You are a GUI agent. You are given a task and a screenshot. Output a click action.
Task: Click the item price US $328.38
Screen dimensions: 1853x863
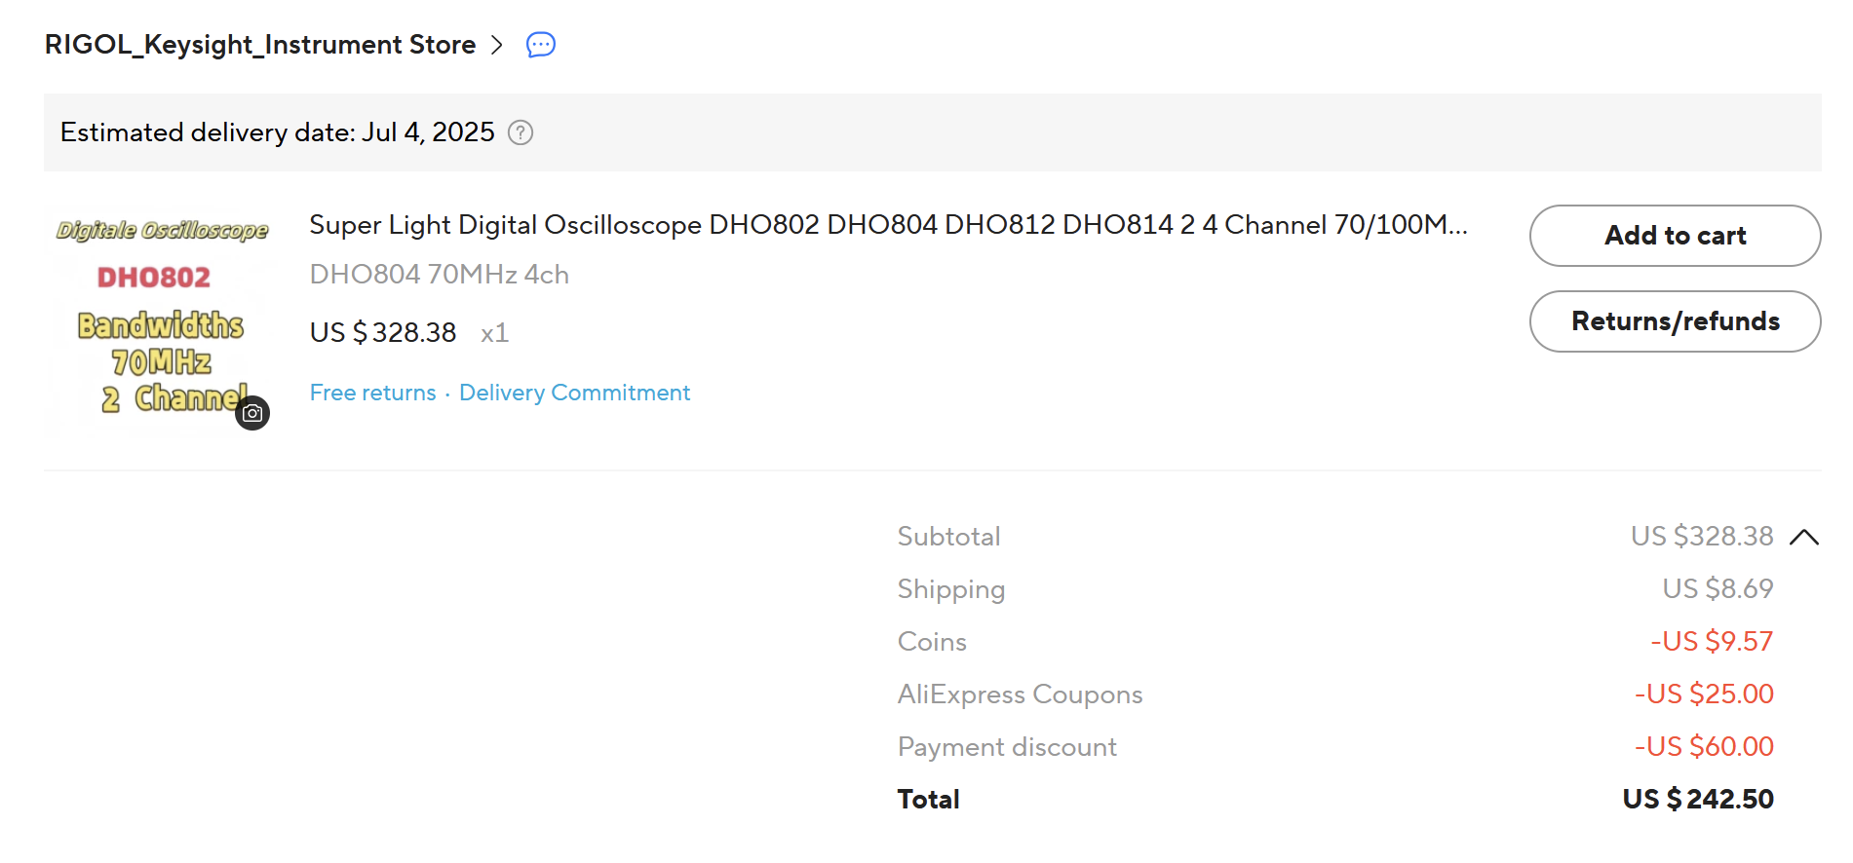[383, 333]
